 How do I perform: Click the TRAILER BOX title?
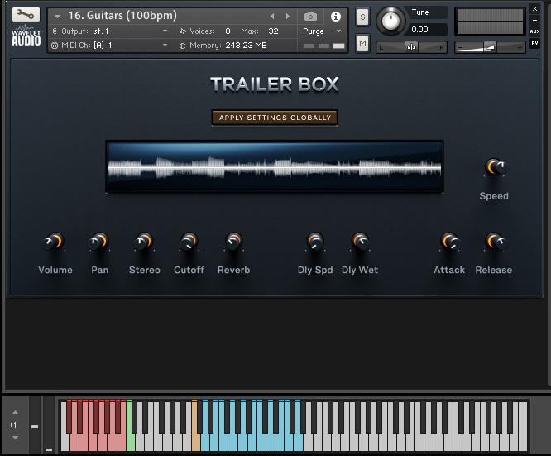[x=275, y=84]
